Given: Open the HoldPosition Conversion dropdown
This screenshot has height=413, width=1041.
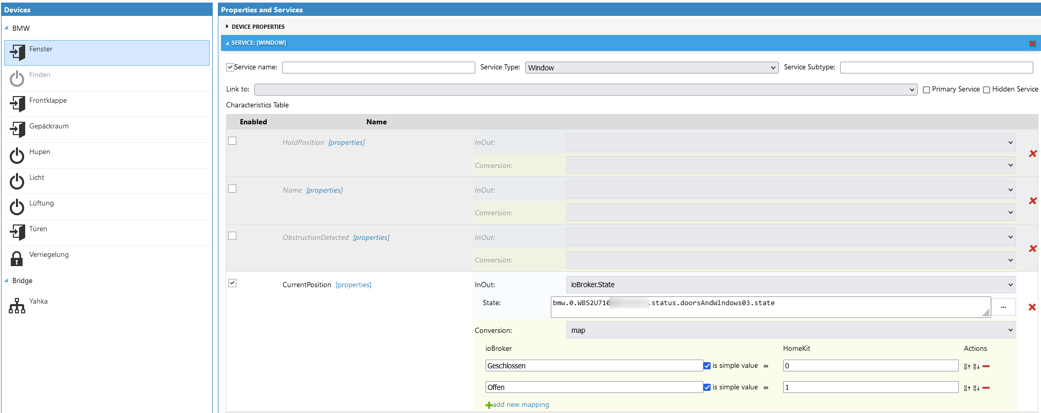Looking at the screenshot, I should pos(791,165).
